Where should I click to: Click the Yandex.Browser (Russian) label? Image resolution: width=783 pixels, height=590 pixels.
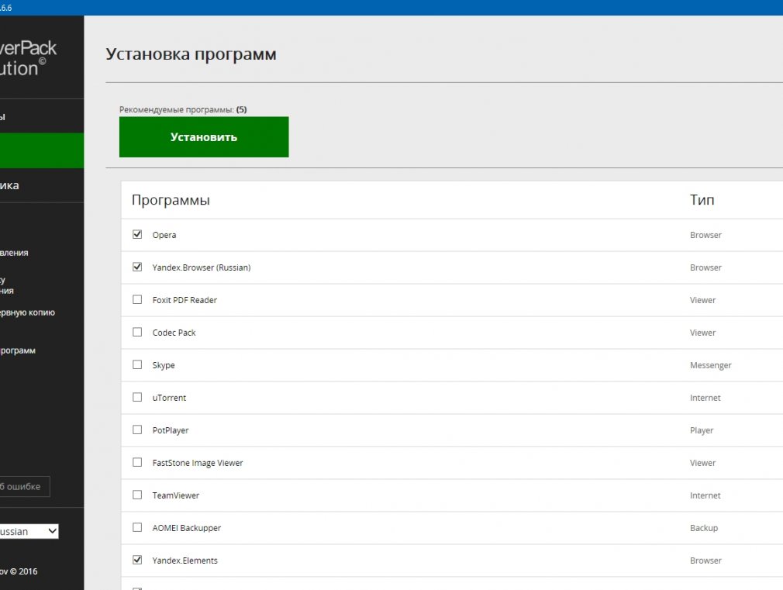tap(202, 267)
